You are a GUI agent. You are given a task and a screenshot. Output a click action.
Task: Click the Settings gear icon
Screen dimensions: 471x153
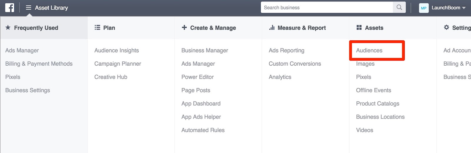pos(446,27)
